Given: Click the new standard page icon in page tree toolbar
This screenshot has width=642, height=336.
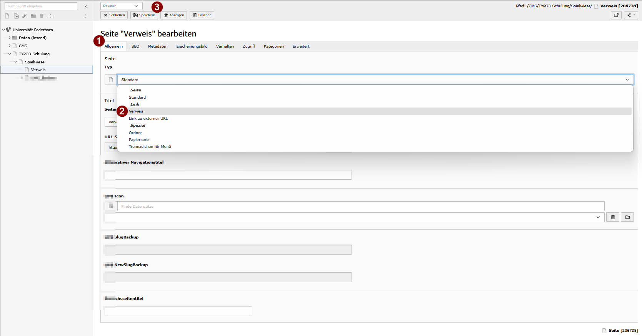Looking at the screenshot, I should (7, 16).
